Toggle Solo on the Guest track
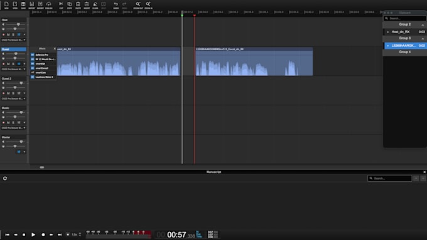Screen dimensions: 427x240 [x=13, y=64]
